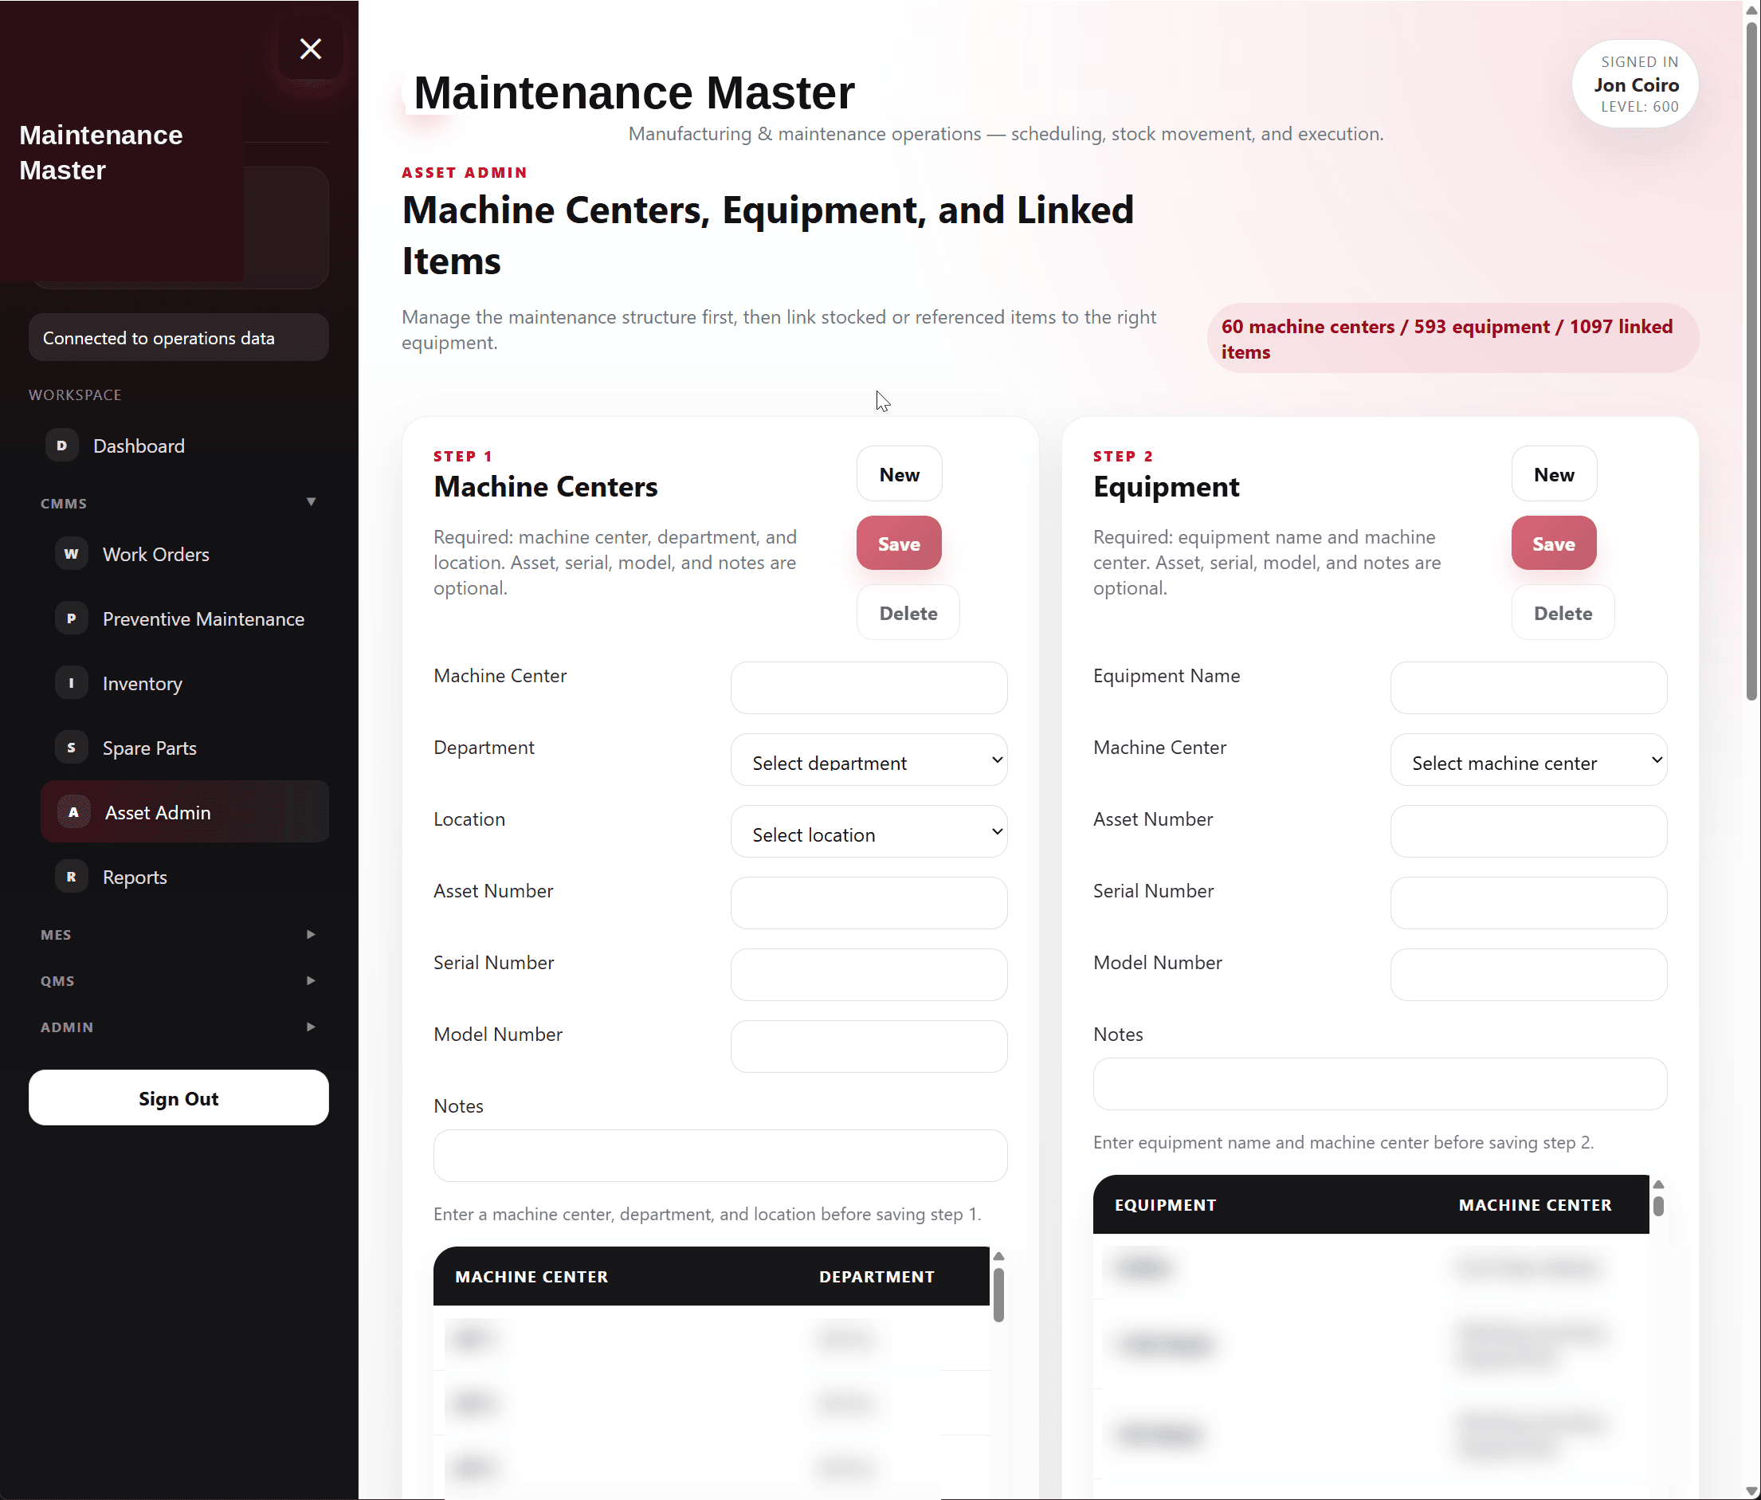
Task: Click the machine centers count summary pill
Action: 1453,339
